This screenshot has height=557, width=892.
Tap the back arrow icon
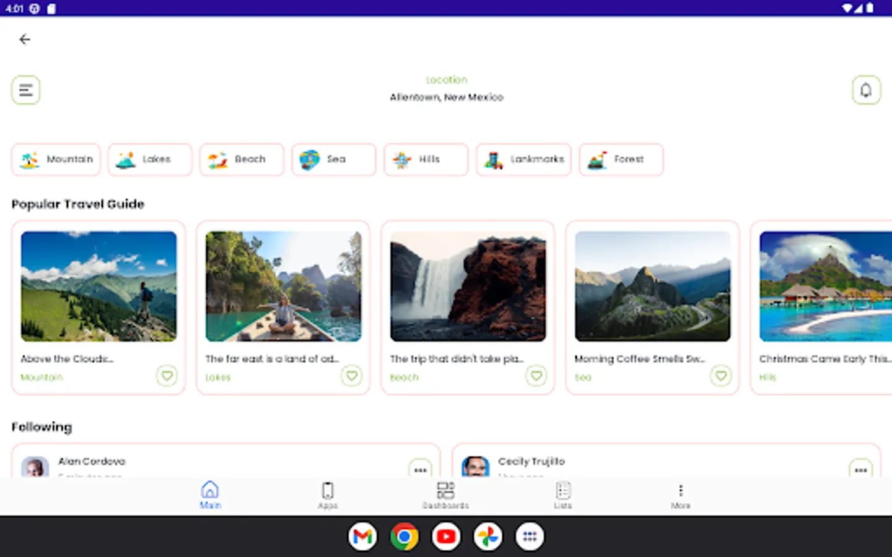click(25, 40)
